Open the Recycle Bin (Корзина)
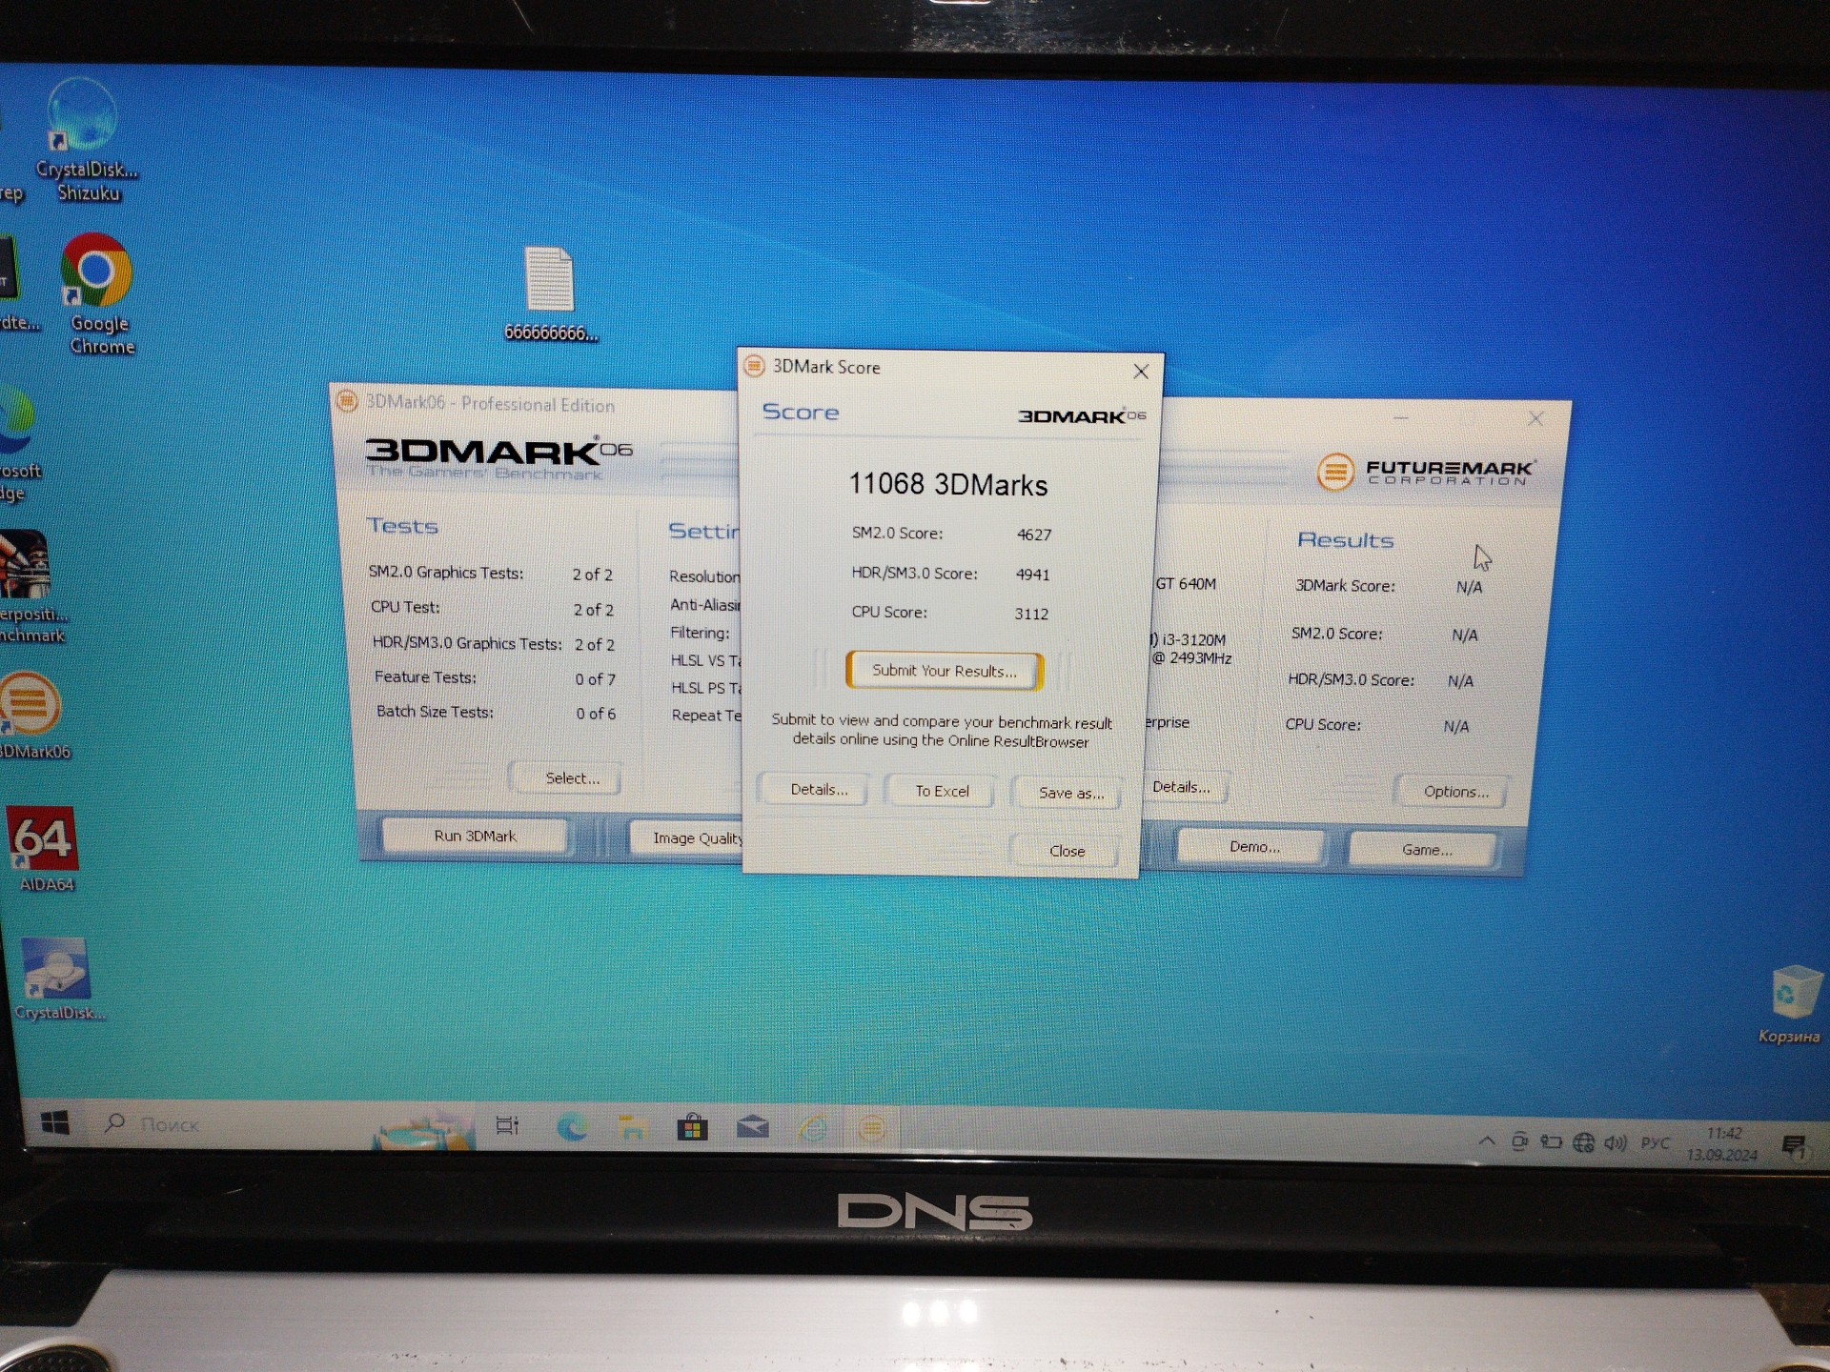 (1793, 1004)
